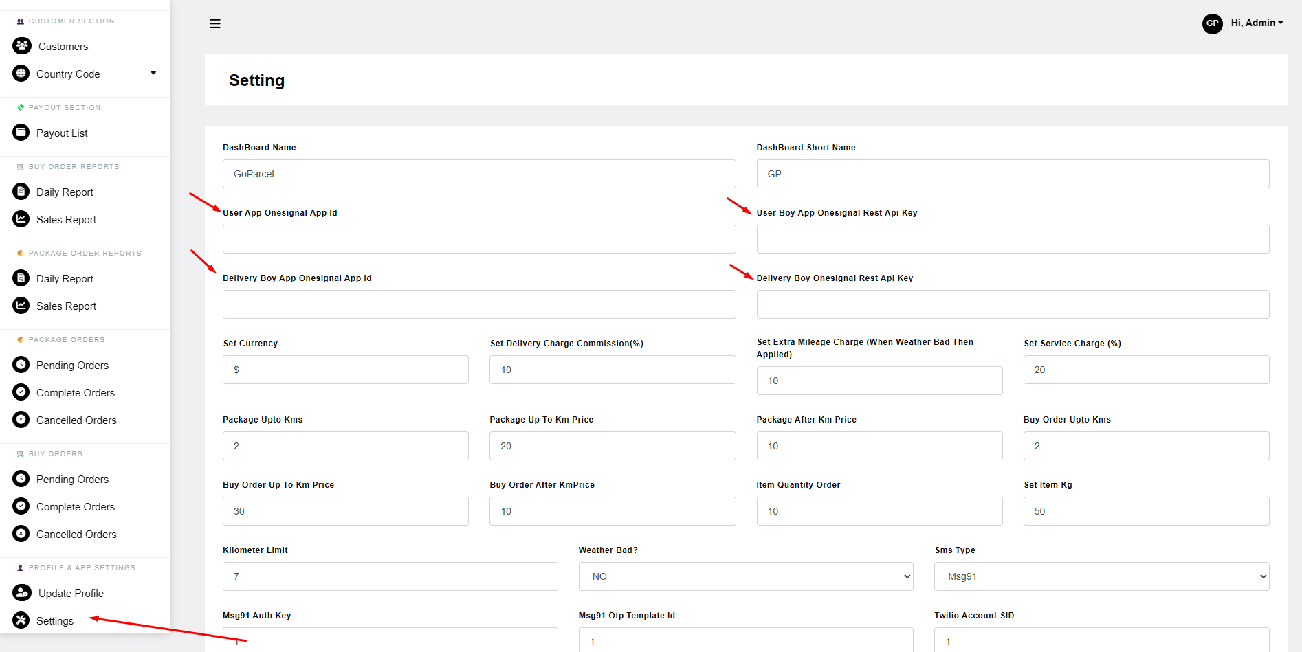Expand the Country Code submenu arrow
This screenshot has width=1302, height=652.
pyautogui.click(x=153, y=73)
